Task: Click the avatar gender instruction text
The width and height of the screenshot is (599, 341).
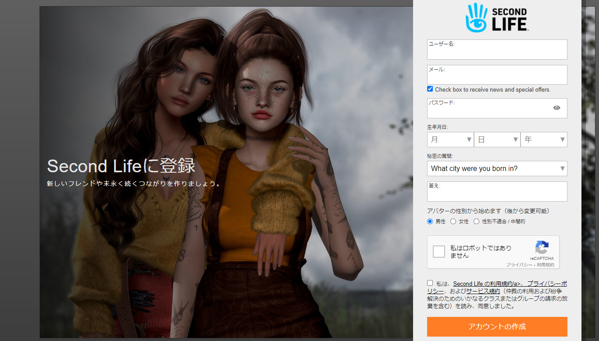Action: 488,211
